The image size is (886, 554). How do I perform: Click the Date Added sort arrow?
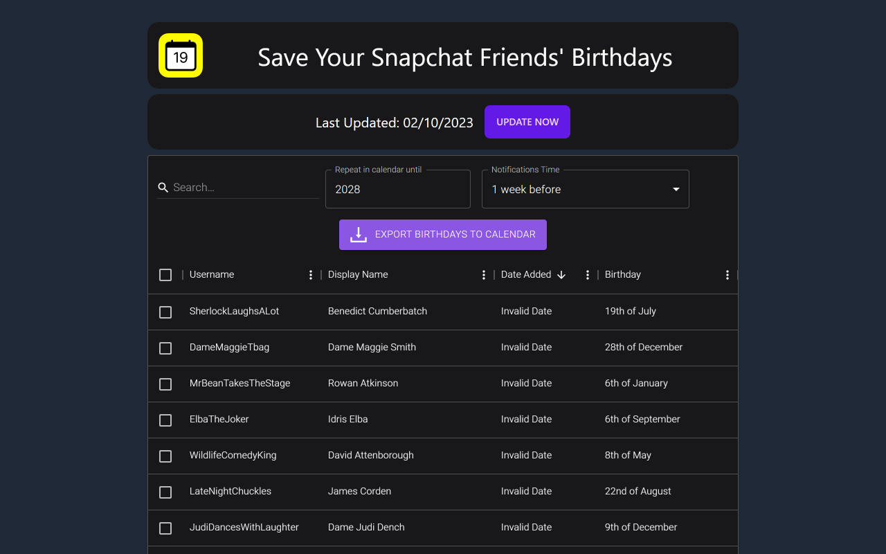(x=561, y=275)
